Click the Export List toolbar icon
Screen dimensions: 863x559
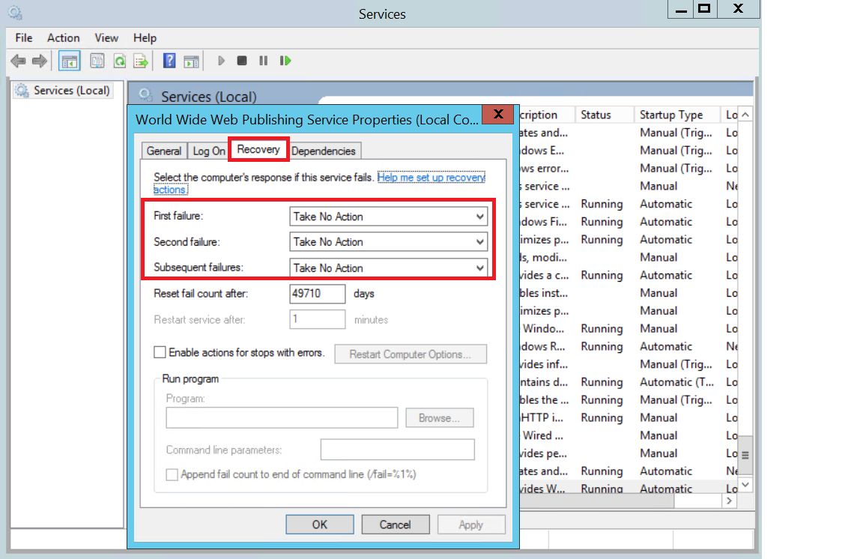click(141, 61)
